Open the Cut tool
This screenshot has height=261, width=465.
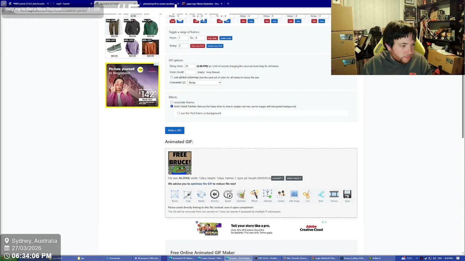307,196
